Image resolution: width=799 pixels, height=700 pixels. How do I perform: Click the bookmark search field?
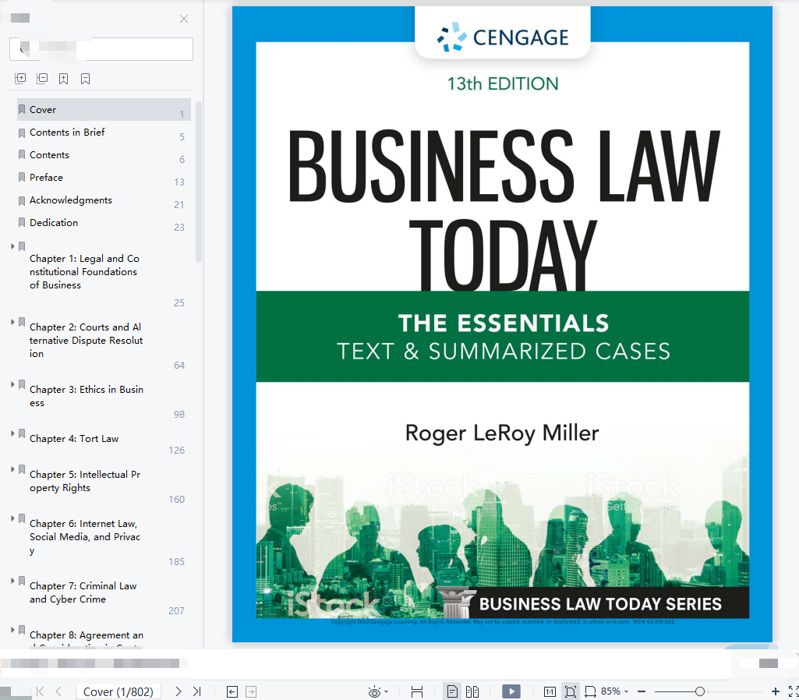point(101,49)
